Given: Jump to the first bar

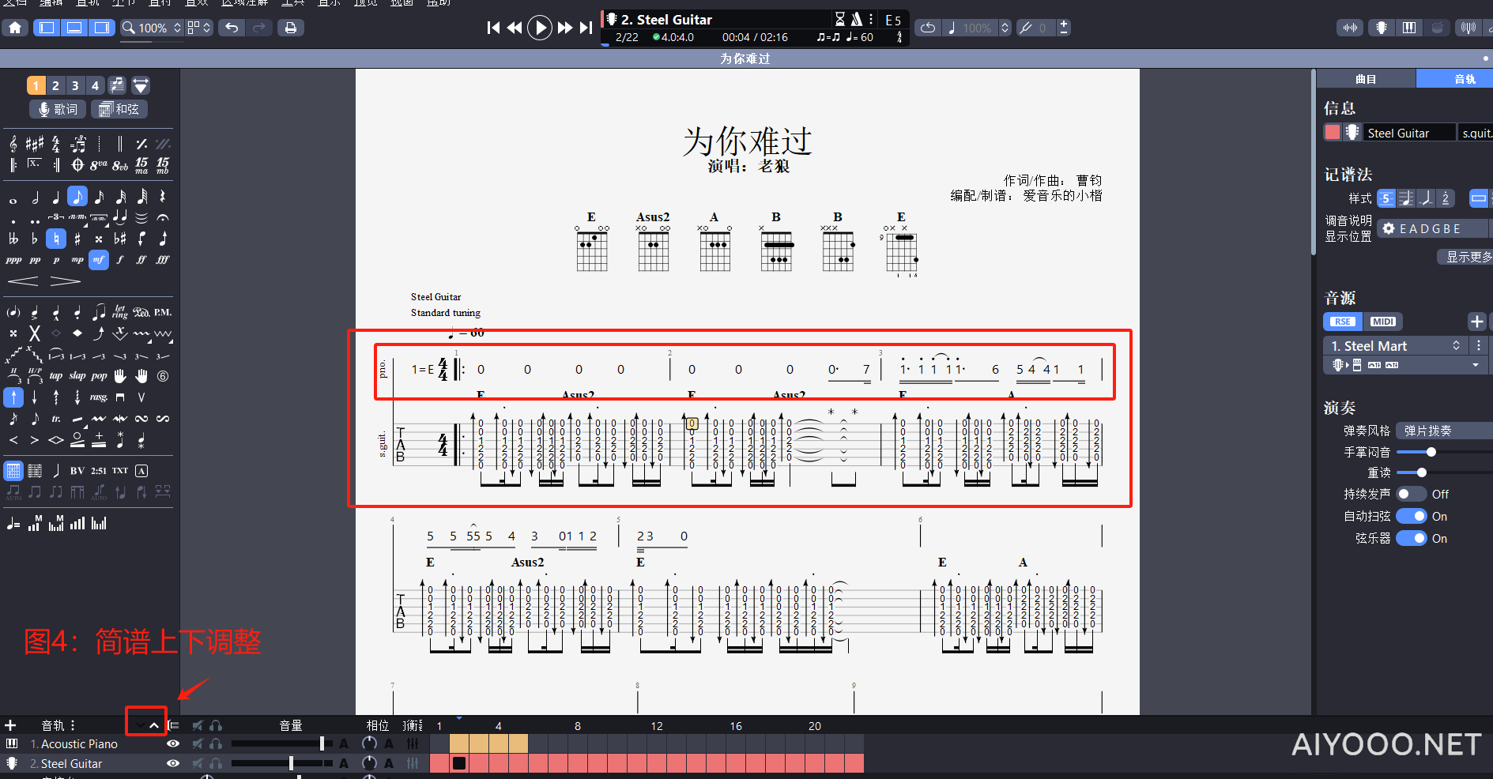Looking at the screenshot, I should pyautogui.click(x=493, y=28).
